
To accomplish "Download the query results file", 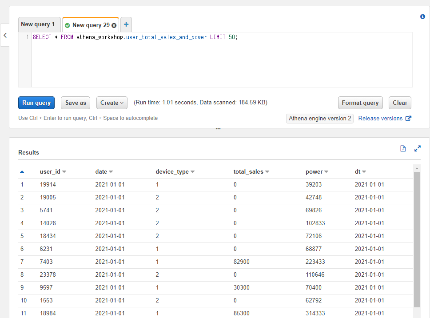I will (x=403, y=148).
